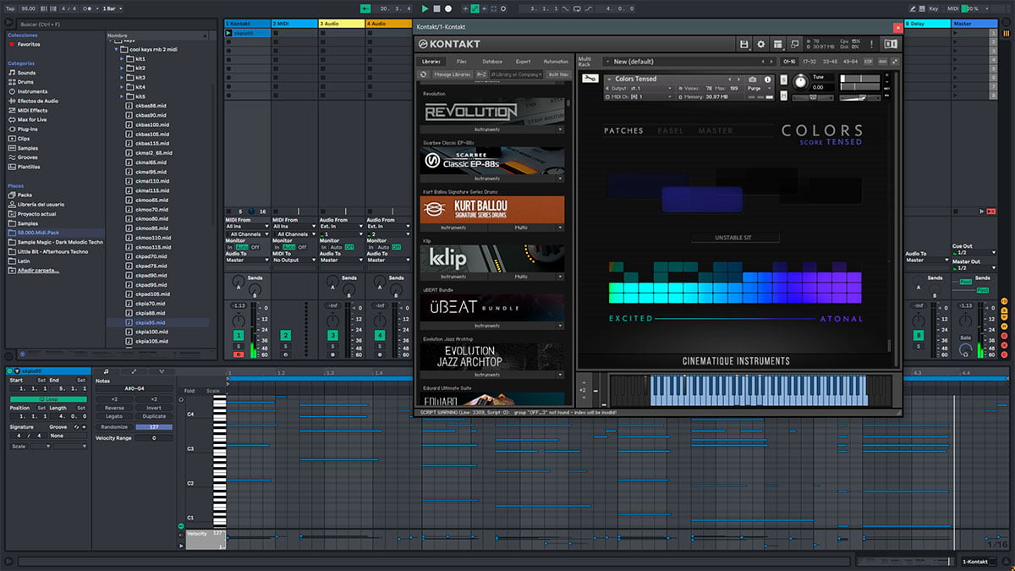
Task: Switch to Kontakt Automation tab
Action: (x=556, y=62)
